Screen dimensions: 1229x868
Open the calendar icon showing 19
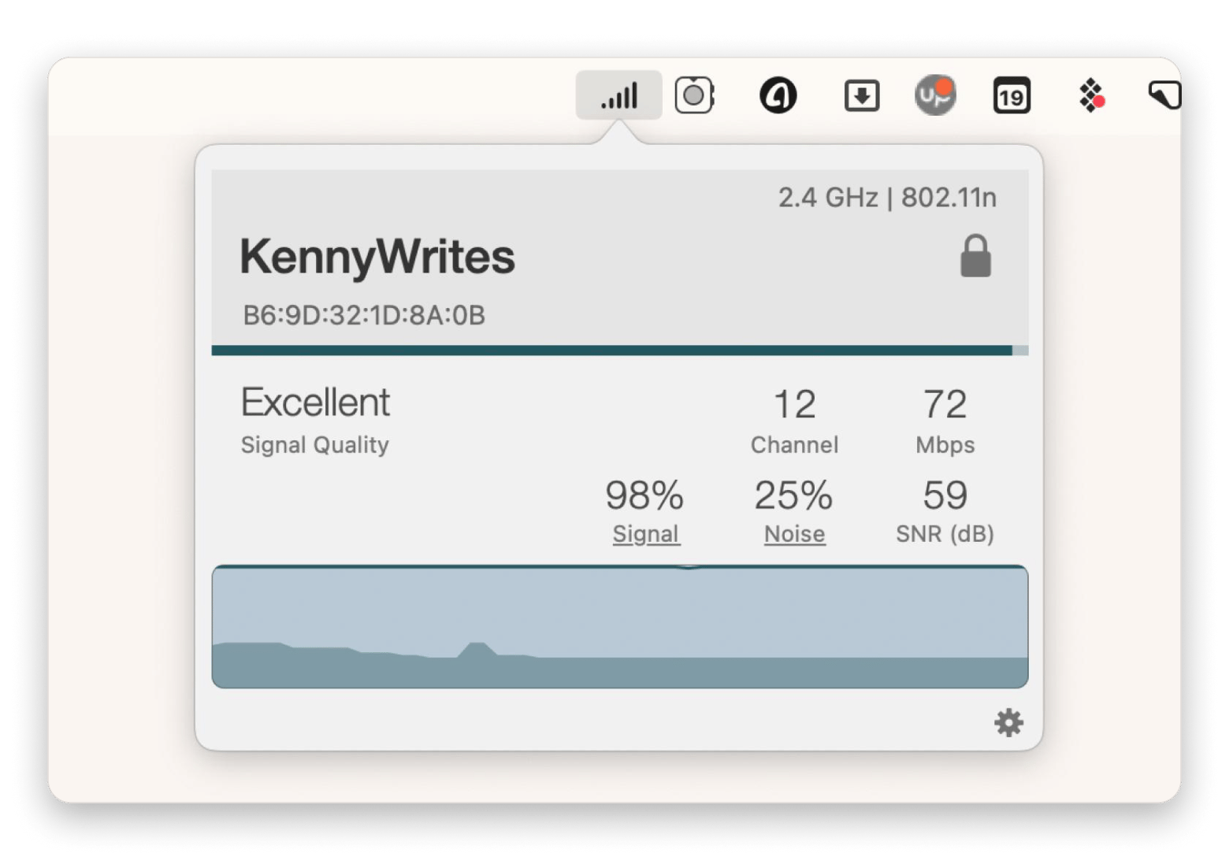tap(1012, 96)
